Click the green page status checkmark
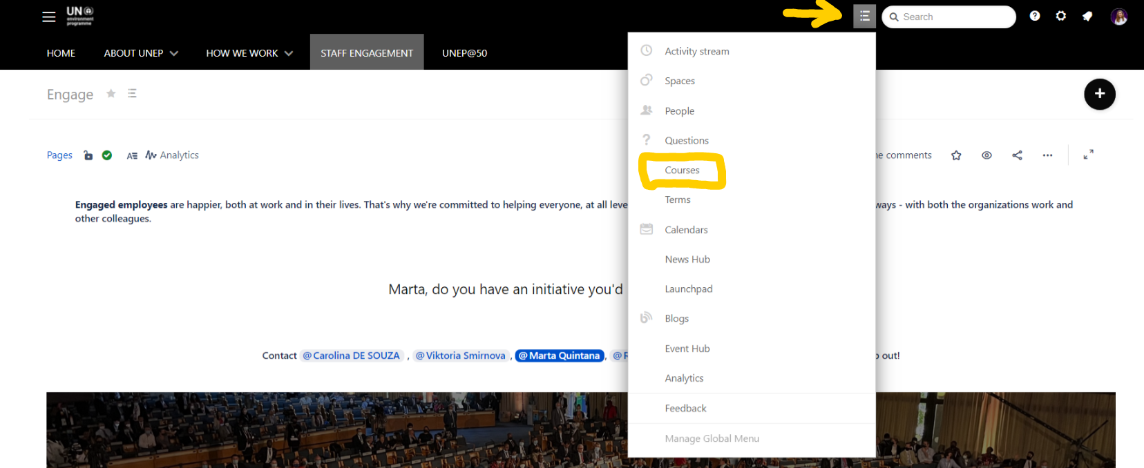This screenshot has width=1144, height=468. pos(107,155)
